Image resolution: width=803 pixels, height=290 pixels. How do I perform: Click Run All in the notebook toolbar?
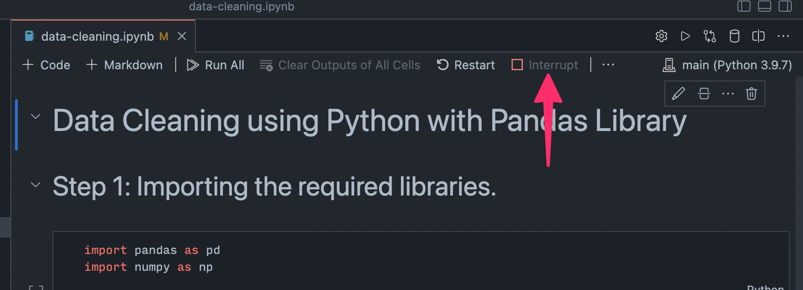pos(216,65)
